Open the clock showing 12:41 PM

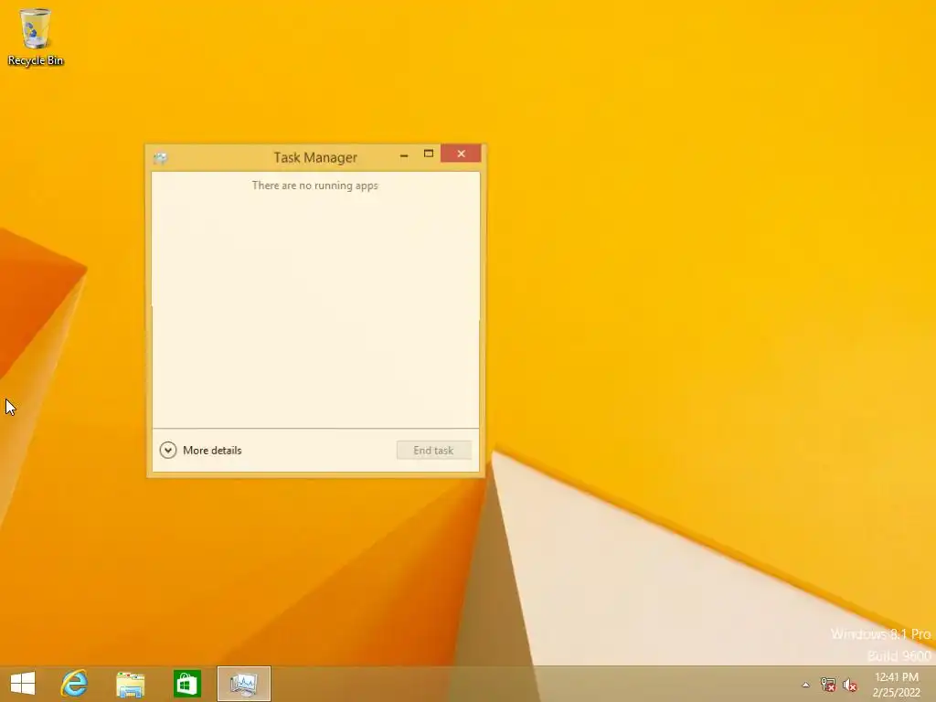(896, 684)
